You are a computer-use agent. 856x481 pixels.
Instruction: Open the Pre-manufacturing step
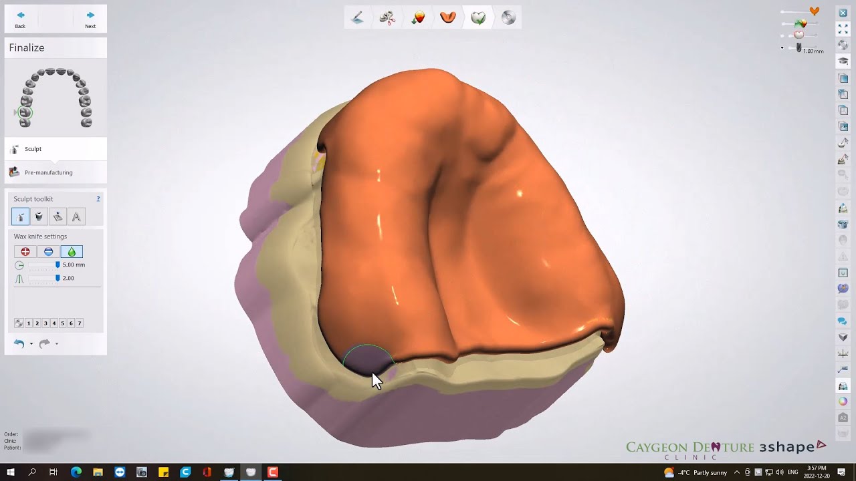point(56,172)
